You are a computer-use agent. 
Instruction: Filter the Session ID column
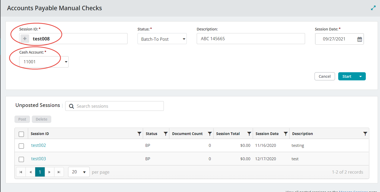tap(139, 134)
